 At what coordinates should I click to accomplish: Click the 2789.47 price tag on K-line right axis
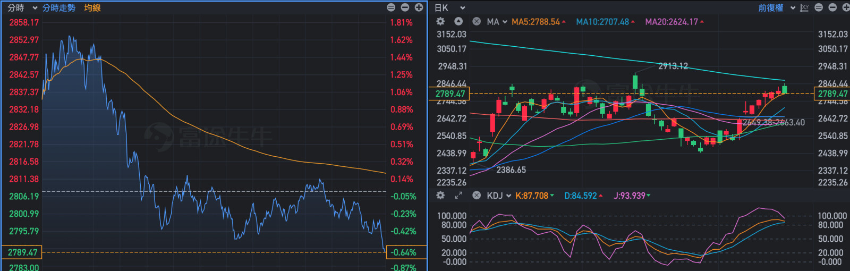click(832, 94)
